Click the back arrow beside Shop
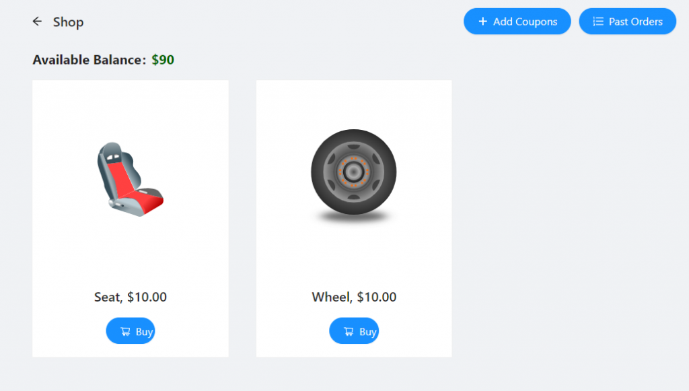 [x=37, y=22]
